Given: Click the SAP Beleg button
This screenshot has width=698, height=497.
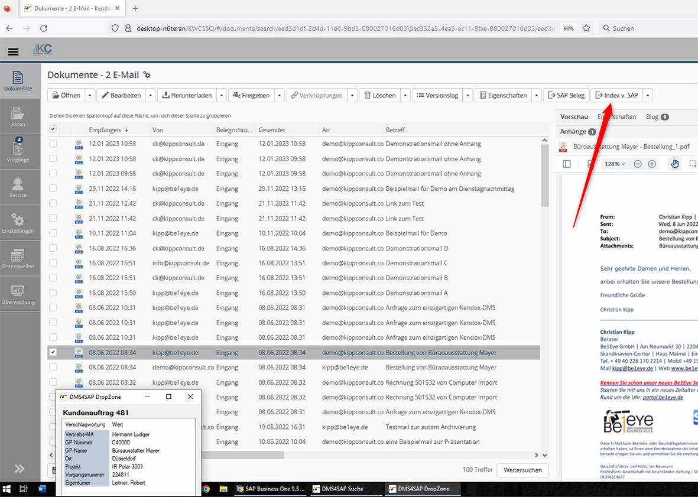Looking at the screenshot, I should (x=566, y=95).
